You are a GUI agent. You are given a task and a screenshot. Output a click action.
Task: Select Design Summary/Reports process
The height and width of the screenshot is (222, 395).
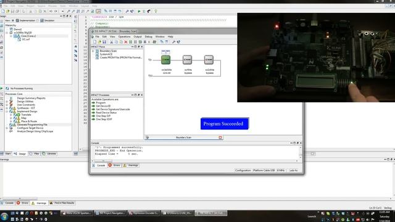[x=31, y=98]
